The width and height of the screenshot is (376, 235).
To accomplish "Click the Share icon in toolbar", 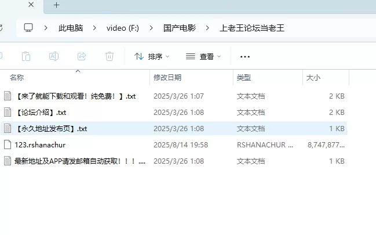I will pyautogui.click(x=82, y=56).
